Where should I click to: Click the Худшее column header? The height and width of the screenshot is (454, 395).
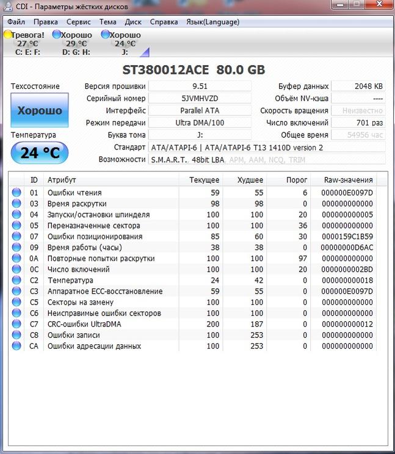[x=245, y=180]
